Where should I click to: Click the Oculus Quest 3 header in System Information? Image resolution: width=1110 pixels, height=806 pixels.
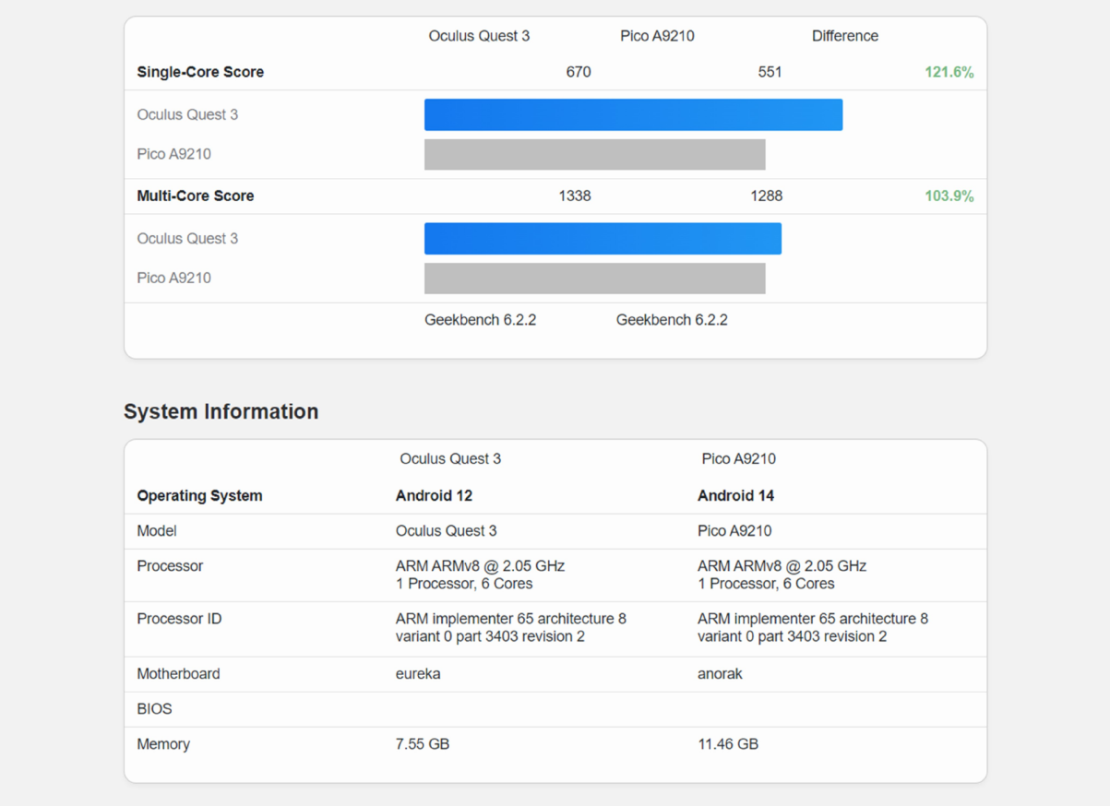coord(450,458)
